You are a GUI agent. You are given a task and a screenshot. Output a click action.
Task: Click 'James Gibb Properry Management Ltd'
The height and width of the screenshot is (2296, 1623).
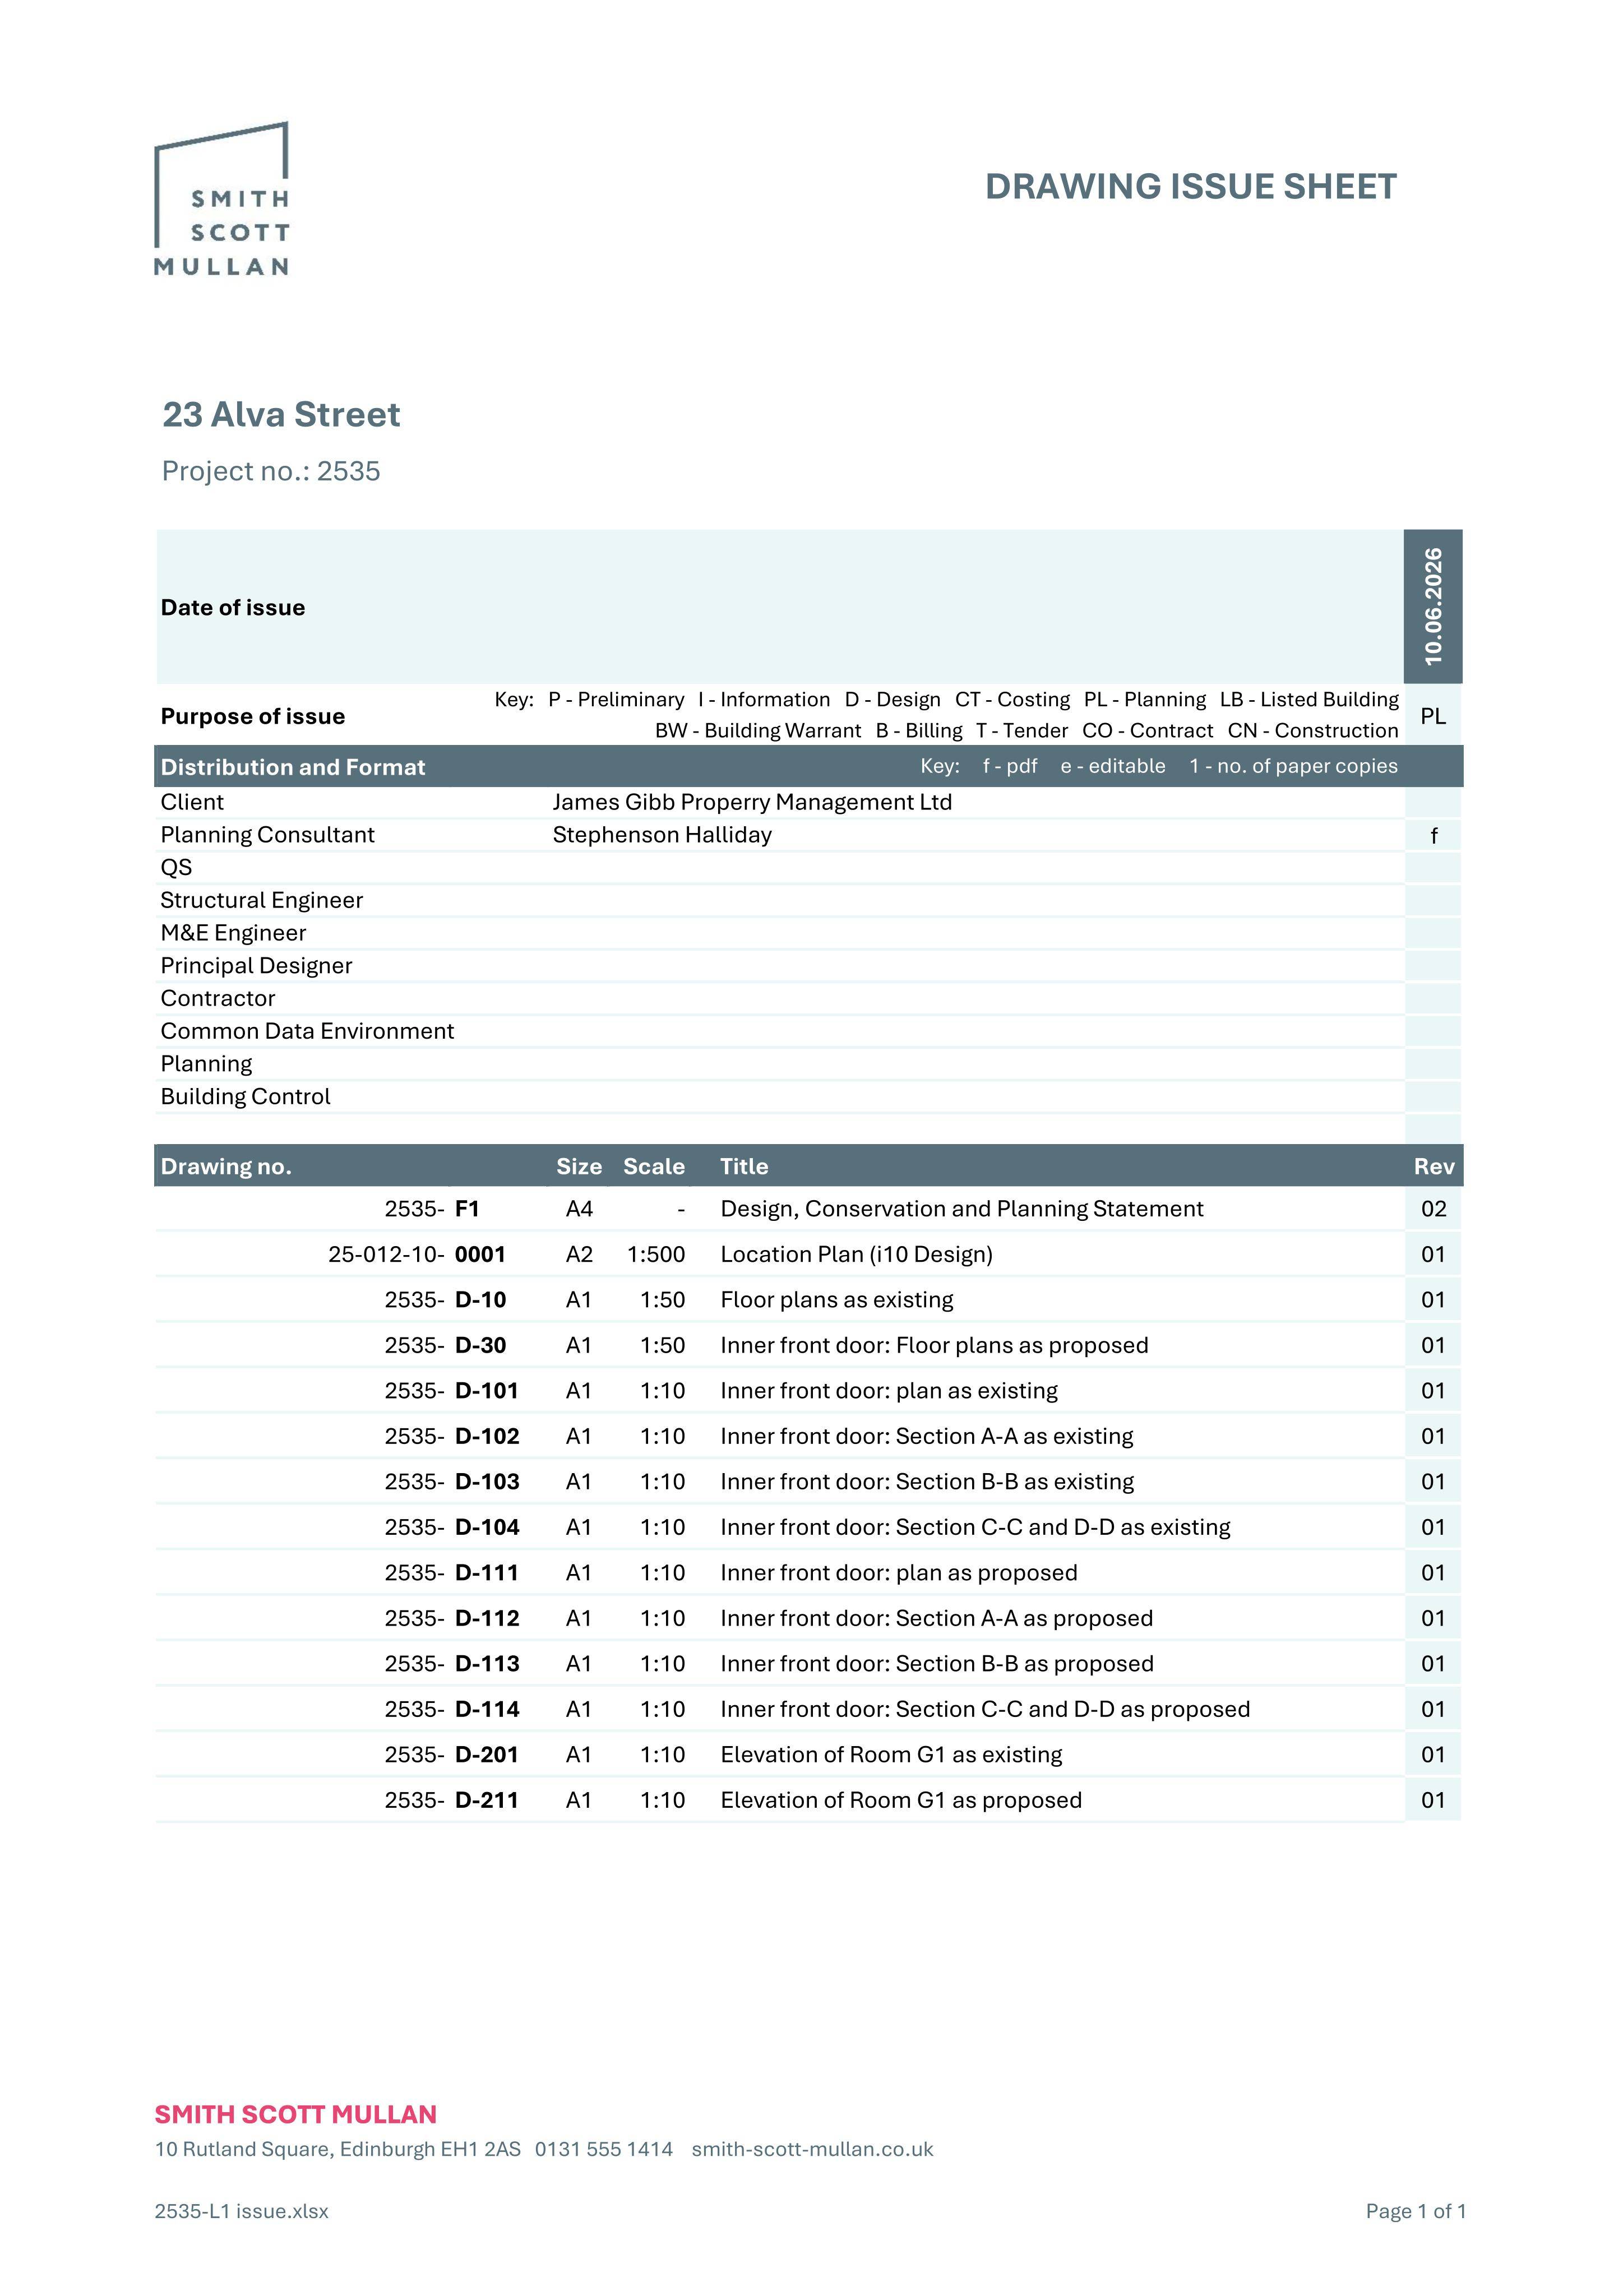[x=752, y=802]
